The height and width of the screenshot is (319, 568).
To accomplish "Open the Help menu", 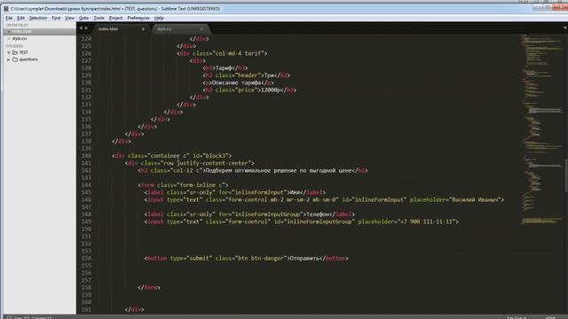I will pyautogui.click(x=159, y=18).
